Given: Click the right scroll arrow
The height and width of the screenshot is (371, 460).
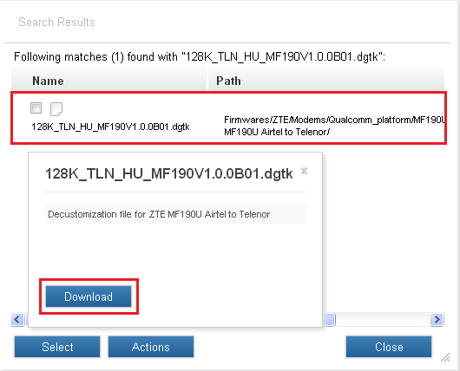Looking at the screenshot, I should 437,319.
